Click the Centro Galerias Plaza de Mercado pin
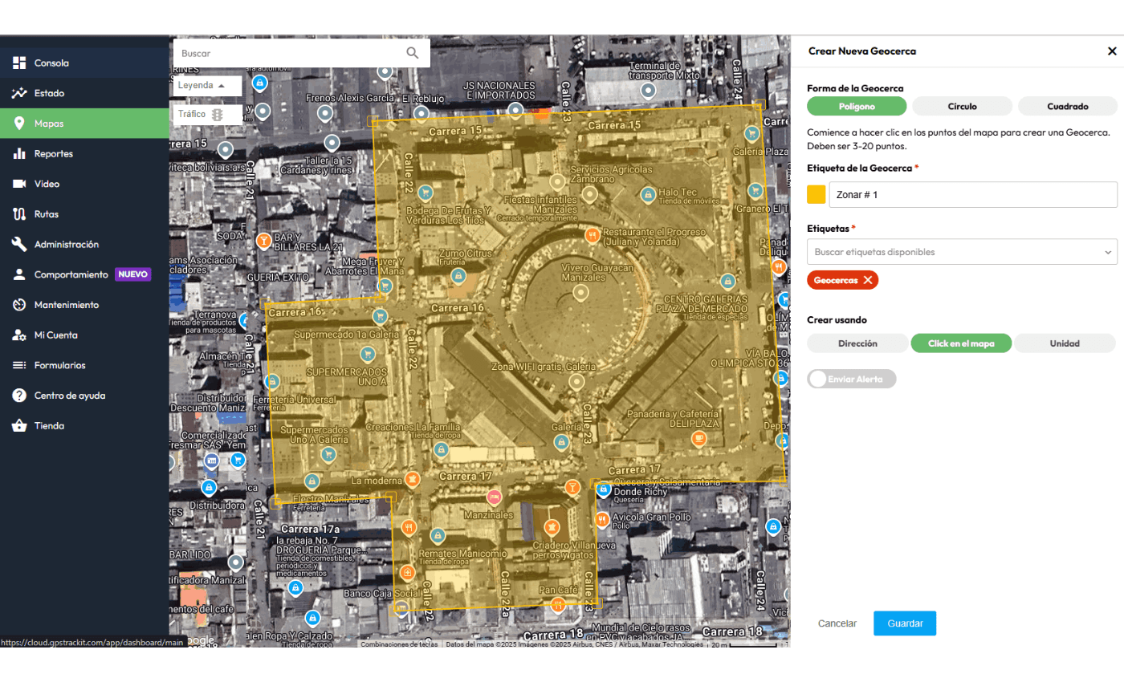The image size is (1124, 682). click(727, 282)
